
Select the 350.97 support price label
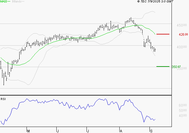[176, 67]
